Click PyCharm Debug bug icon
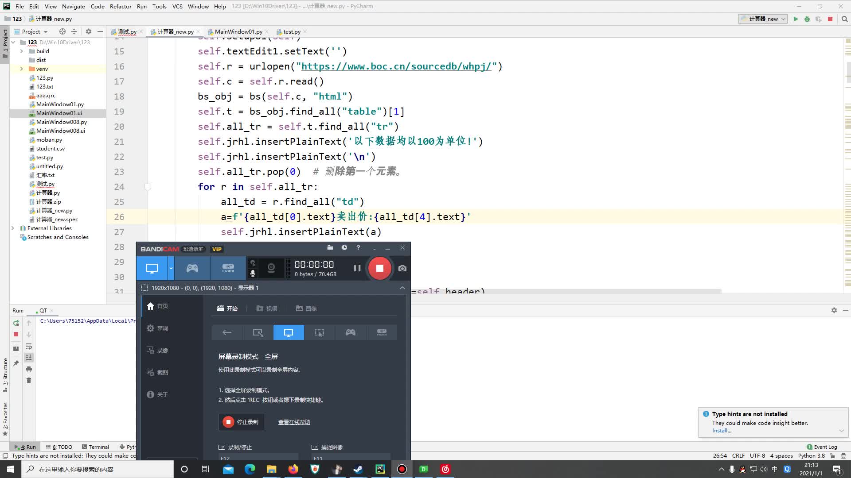Viewport: 851px width, 478px height. (807, 19)
